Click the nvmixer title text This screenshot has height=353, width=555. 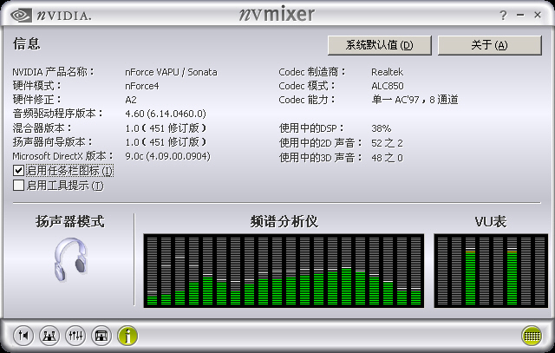(x=275, y=15)
